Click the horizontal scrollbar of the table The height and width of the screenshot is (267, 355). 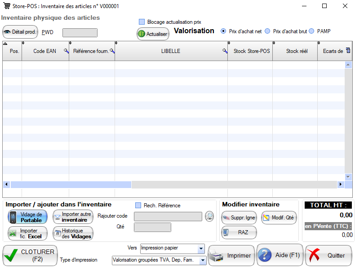coord(71,184)
